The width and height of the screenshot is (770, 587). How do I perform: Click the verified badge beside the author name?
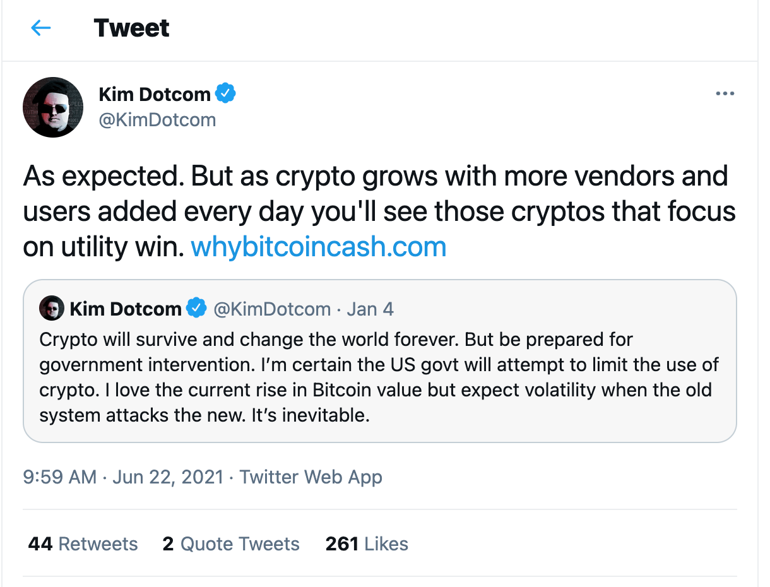click(x=225, y=94)
